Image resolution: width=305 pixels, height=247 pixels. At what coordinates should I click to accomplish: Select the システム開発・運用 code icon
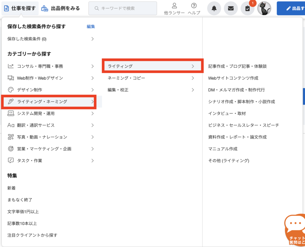coord(10,113)
